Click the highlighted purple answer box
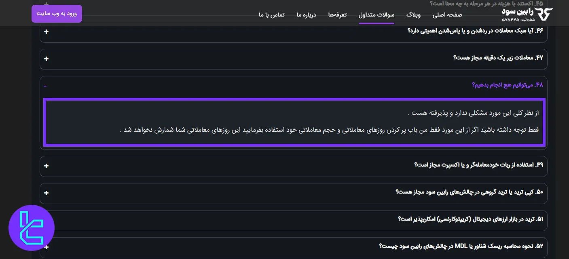This screenshot has height=259, width=569. 294,122
